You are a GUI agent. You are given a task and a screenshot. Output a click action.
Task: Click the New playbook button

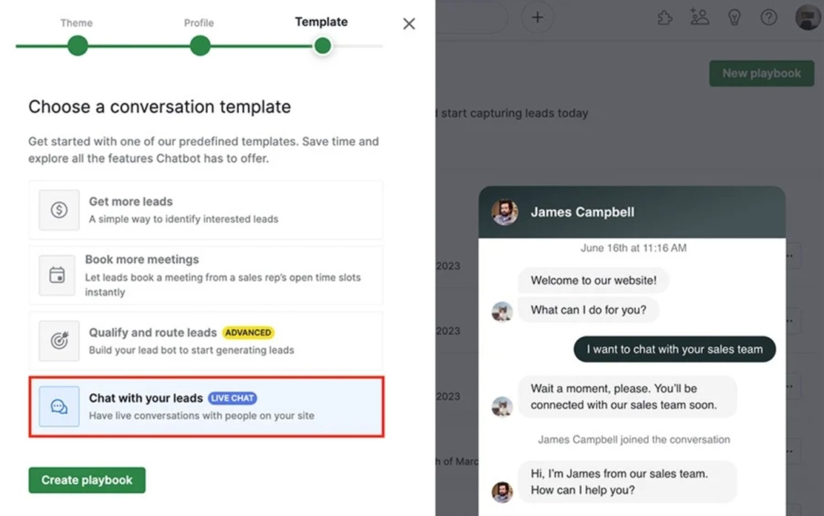pyautogui.click(x=762, y=73)
